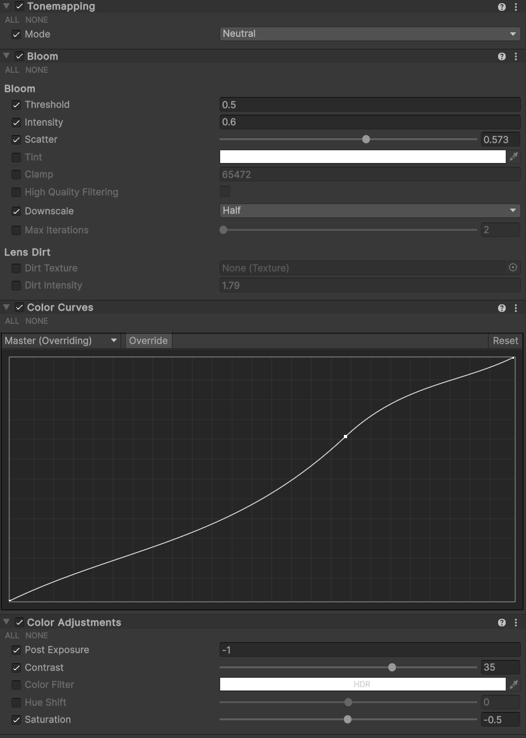Toggle the High Quality Filtering value checkbox
526x738 pixels.
coord(225,191)
